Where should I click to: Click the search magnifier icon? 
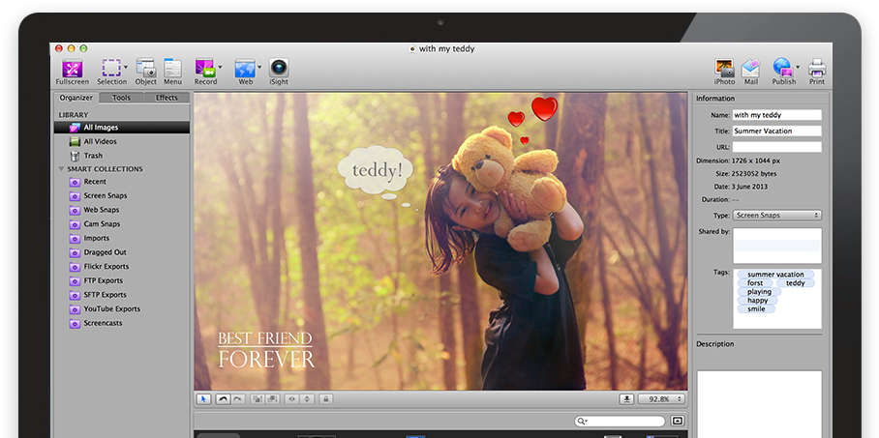pyautogui.click(x=582, y=422)
